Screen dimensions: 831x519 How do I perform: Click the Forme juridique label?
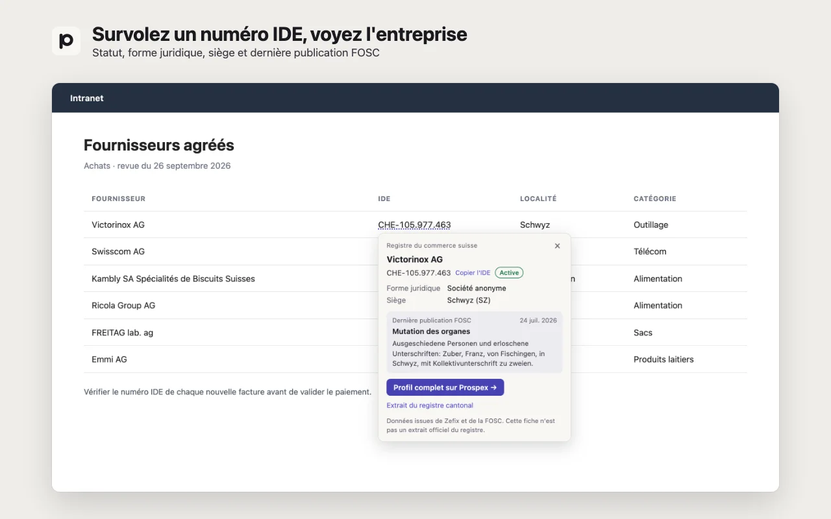coord(413,288)
